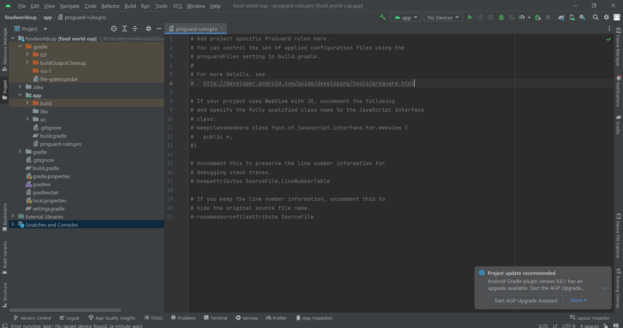Close the proguard-rules.pro tab
The width and height of the screenshot is (623, 328).
click(222, 28)
